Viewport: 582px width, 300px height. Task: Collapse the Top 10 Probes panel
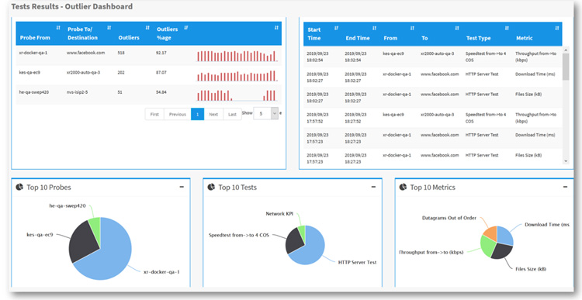pyautogui.click(x=182, y=187)
